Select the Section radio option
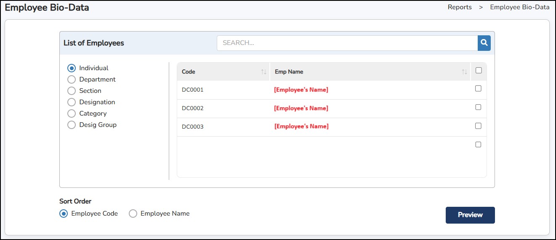The height and width of the screenshot is (240, 556). (x=72, y=91)
